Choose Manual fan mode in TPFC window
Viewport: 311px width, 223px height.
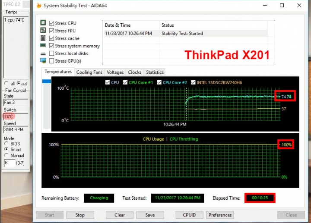point(6,155)
